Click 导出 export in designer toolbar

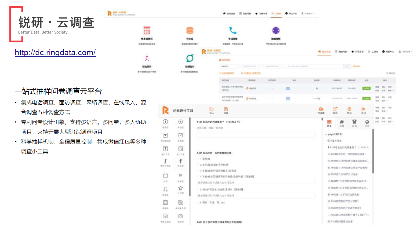(335, 111)
